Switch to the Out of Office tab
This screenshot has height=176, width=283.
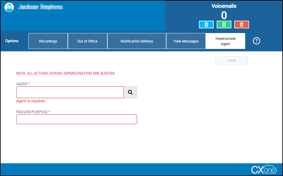point(88,41)
